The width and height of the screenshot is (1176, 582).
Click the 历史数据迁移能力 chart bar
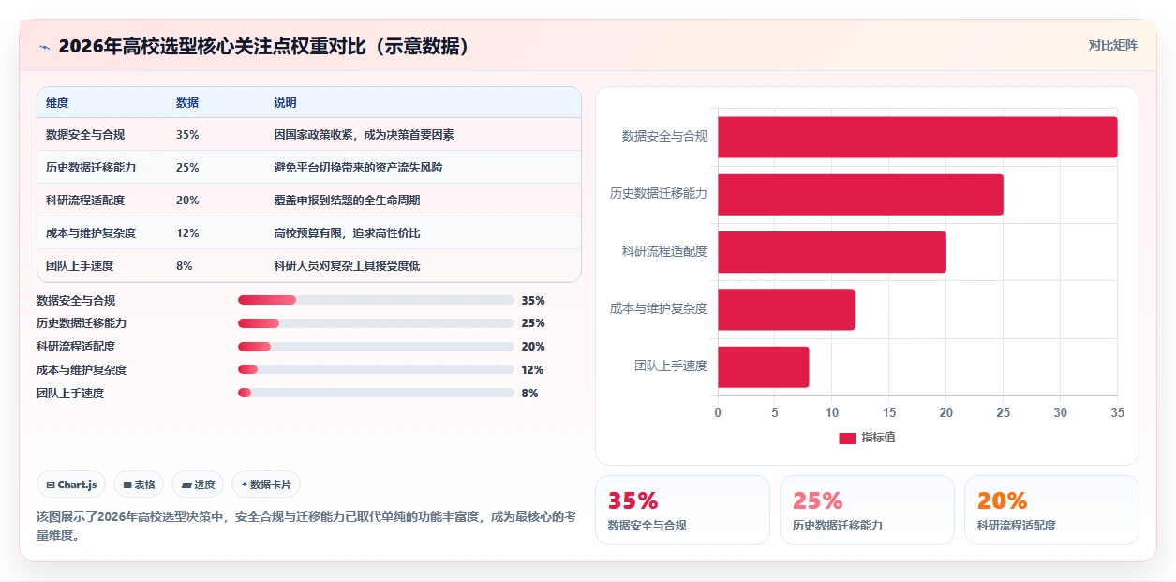click(860, 194)
